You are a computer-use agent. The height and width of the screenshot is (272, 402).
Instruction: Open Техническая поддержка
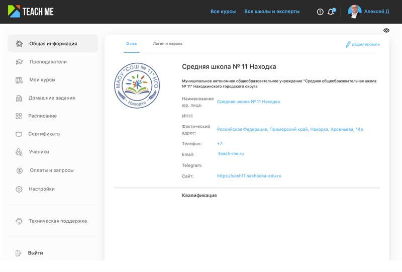tap(57, 221)
